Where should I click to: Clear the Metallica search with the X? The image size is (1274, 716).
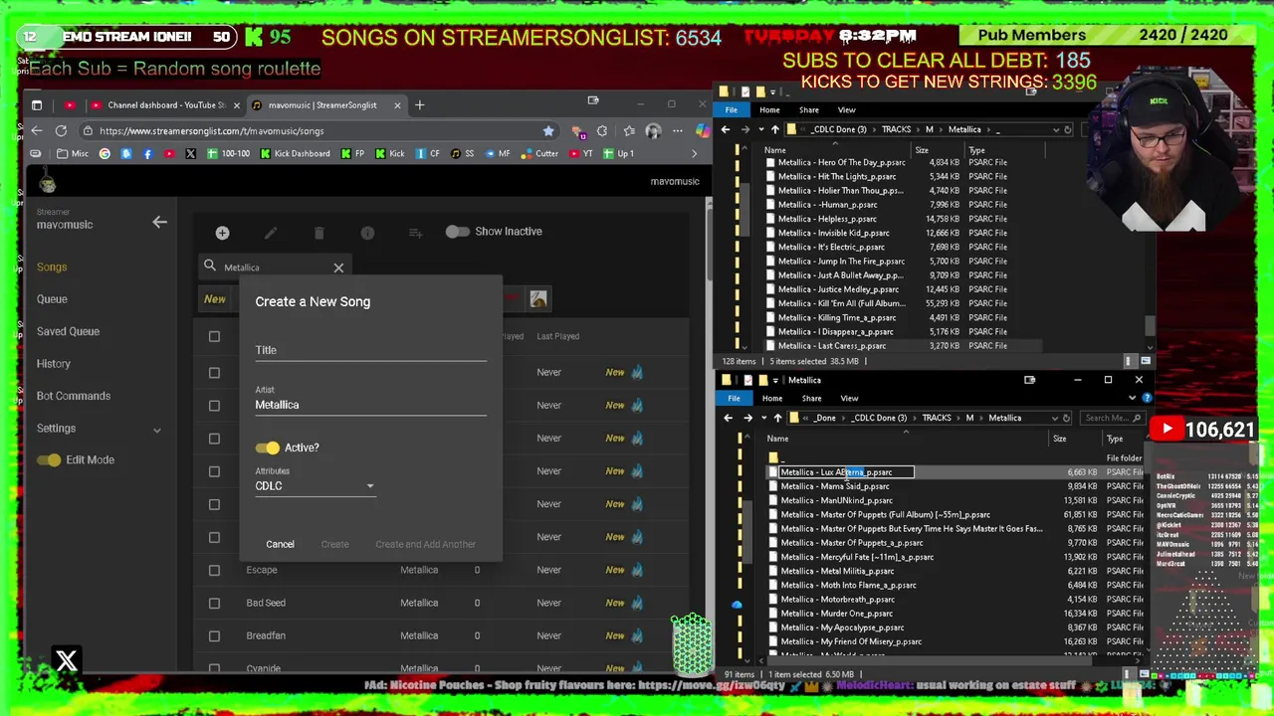tap(338, 268)
